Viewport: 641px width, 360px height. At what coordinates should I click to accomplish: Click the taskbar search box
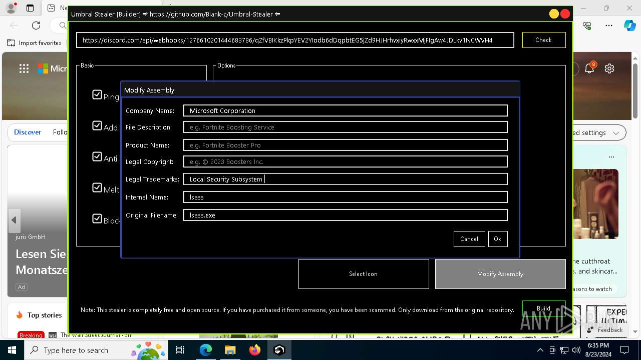click(x=97, y=350)
